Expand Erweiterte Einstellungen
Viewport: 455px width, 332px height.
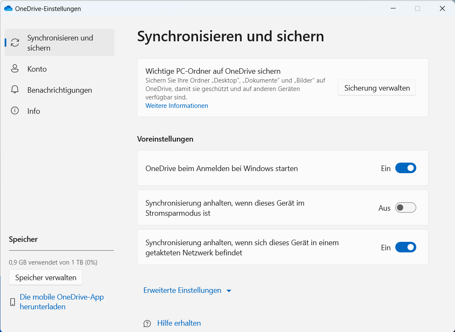[x=182, y=290]
